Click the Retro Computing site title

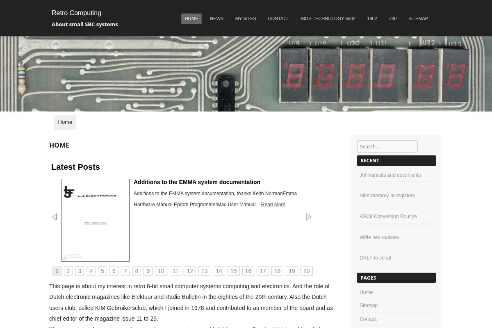76,13
